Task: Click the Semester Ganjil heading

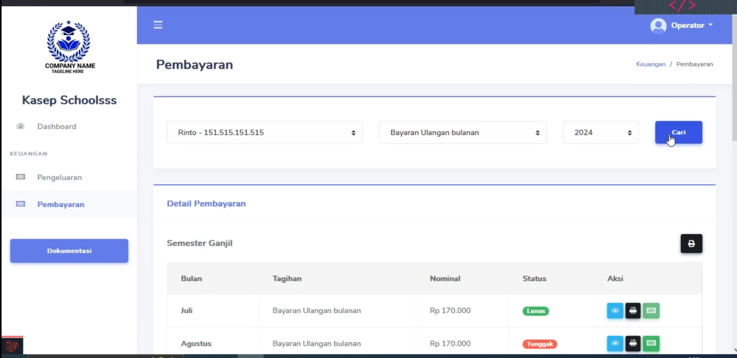Action: [199, 243]
